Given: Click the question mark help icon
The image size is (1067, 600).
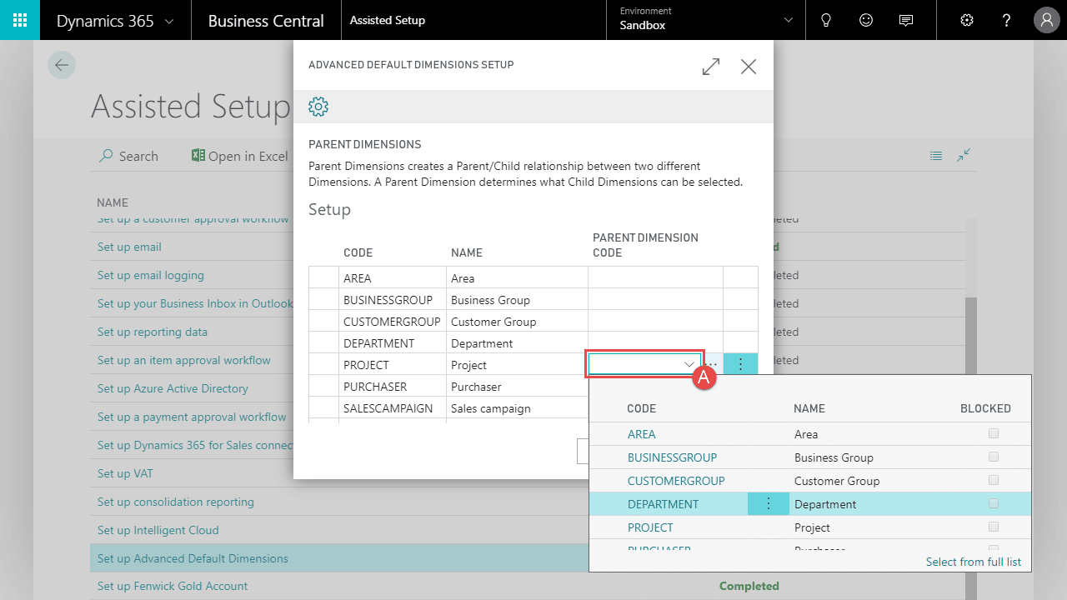Looking at the screenshot, I should (x=1007, y=20).
